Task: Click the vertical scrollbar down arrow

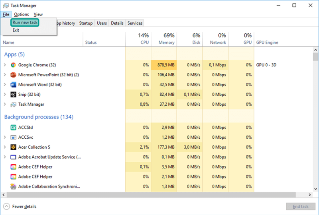Action: point(315,189)
